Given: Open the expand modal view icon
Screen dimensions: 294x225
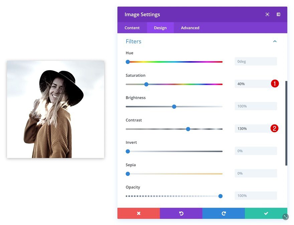Looking at the screenshot, I should tap(267, 14).
